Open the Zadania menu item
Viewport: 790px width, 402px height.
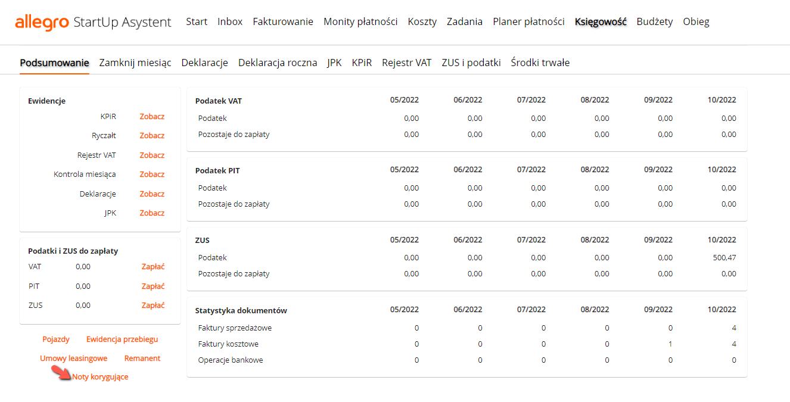(465, 21)
